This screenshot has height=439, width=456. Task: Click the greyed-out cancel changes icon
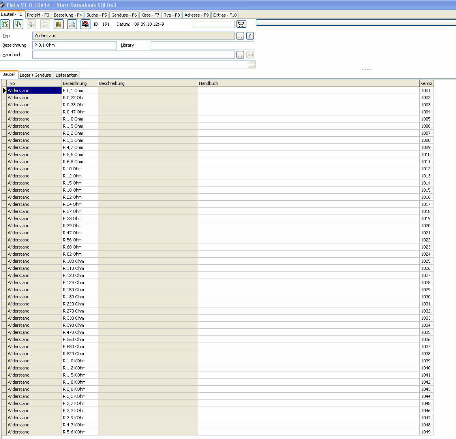click(45, 24)
